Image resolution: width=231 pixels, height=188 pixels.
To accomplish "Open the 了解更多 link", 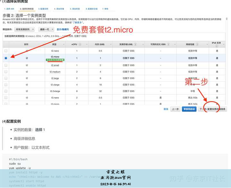I will tap(77, 23).
